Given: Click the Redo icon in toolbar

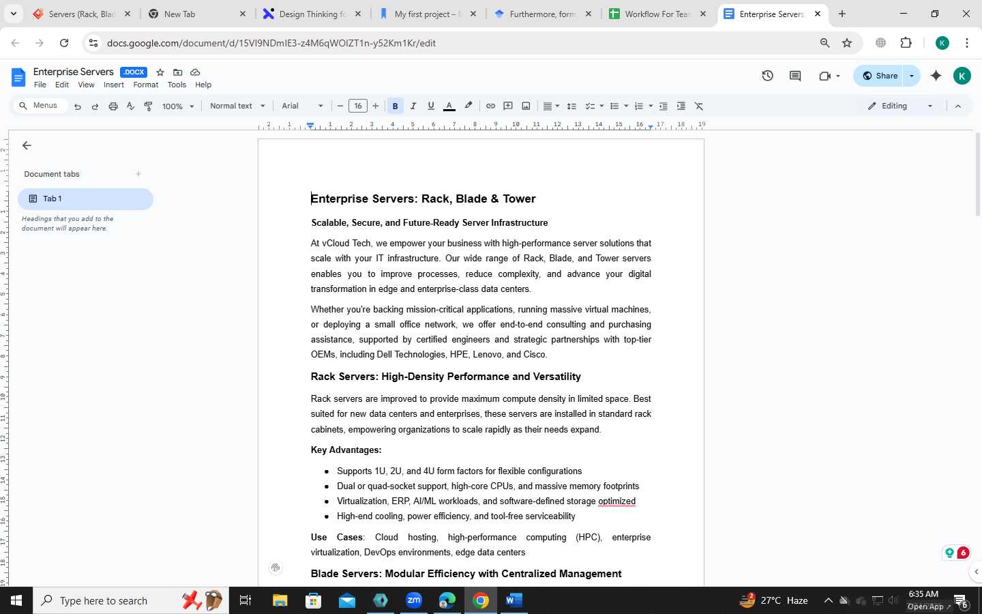Looking at the screenshot, I should (95, 106).
